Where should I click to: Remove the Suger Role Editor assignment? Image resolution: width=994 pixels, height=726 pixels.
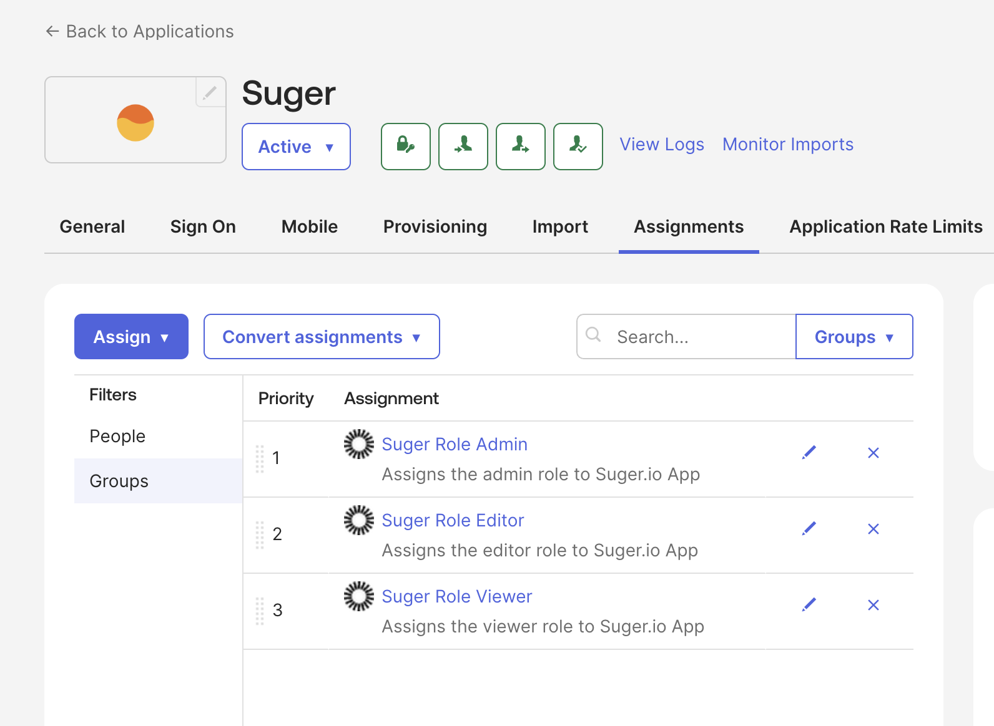pyautogui.click(x=873, y=529)
